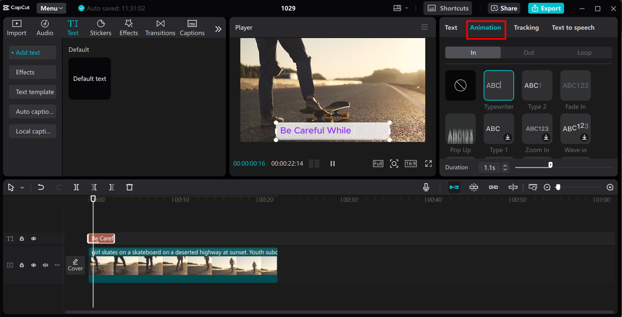Click the timeline zoom slider
The image size is (622, 317).
580,187
